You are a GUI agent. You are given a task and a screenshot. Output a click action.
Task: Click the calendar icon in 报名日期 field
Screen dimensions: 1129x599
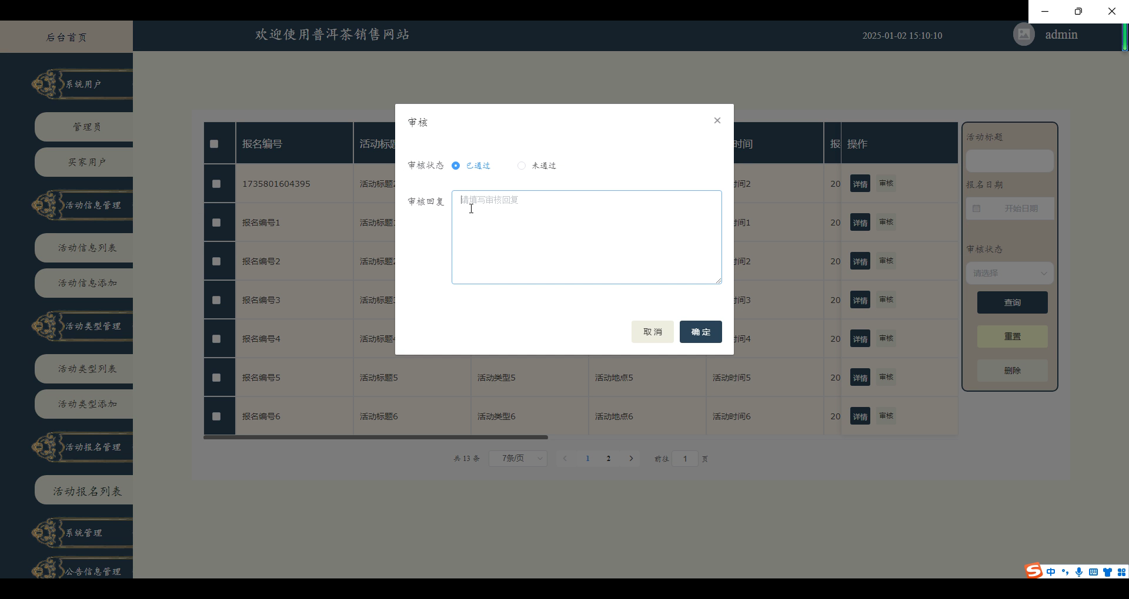click(976, 208)
